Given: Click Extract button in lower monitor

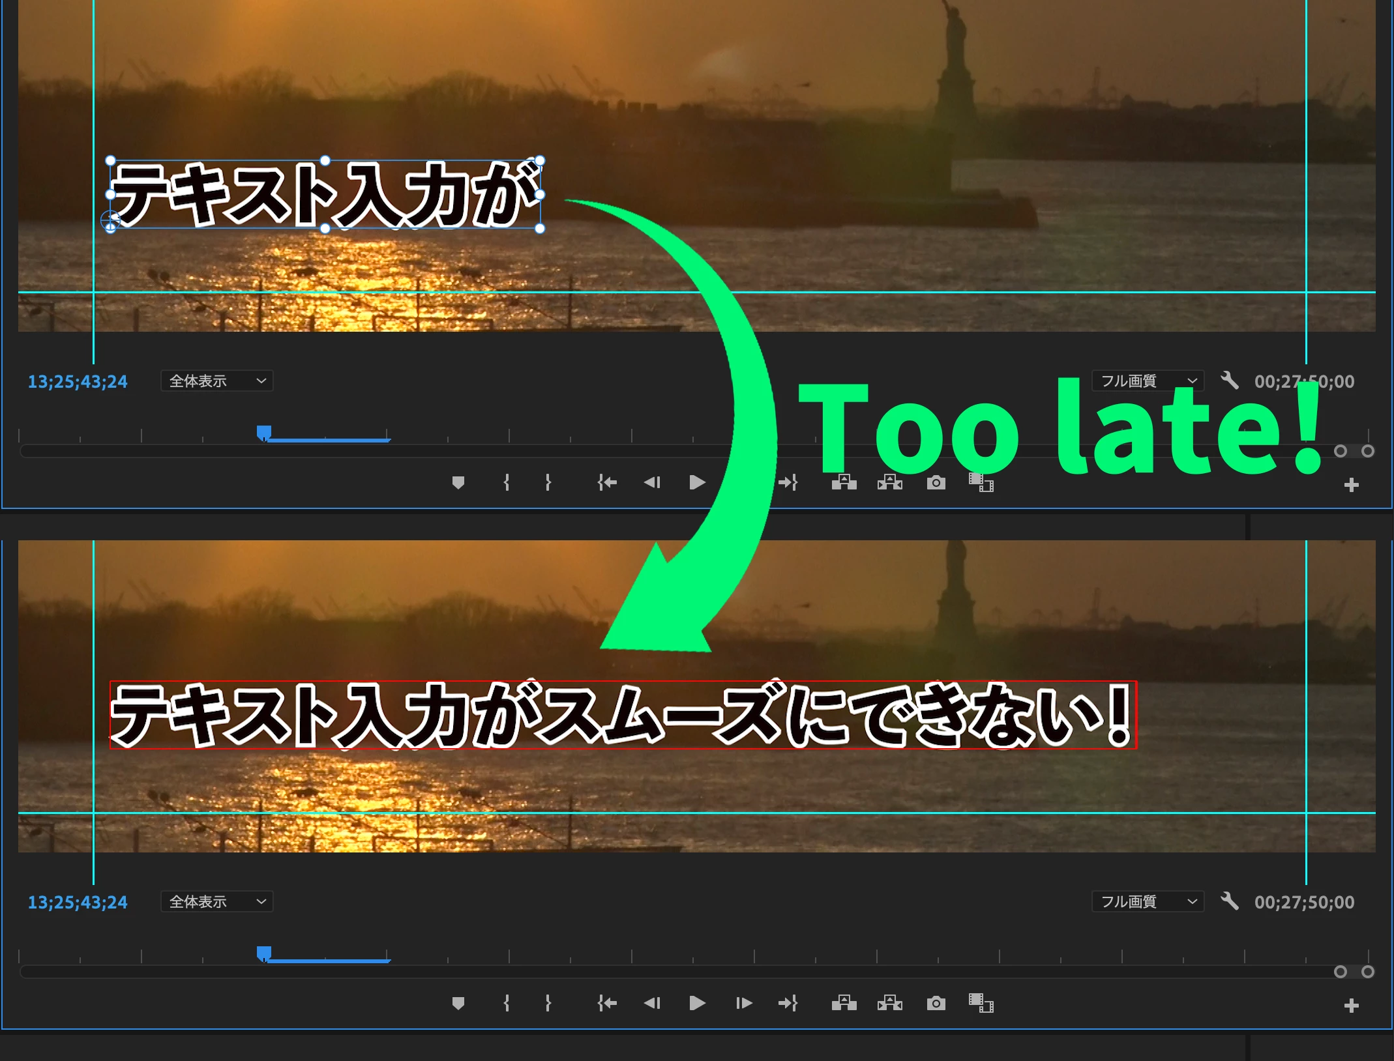Looking at the screenshot, I should point(889,1003).
